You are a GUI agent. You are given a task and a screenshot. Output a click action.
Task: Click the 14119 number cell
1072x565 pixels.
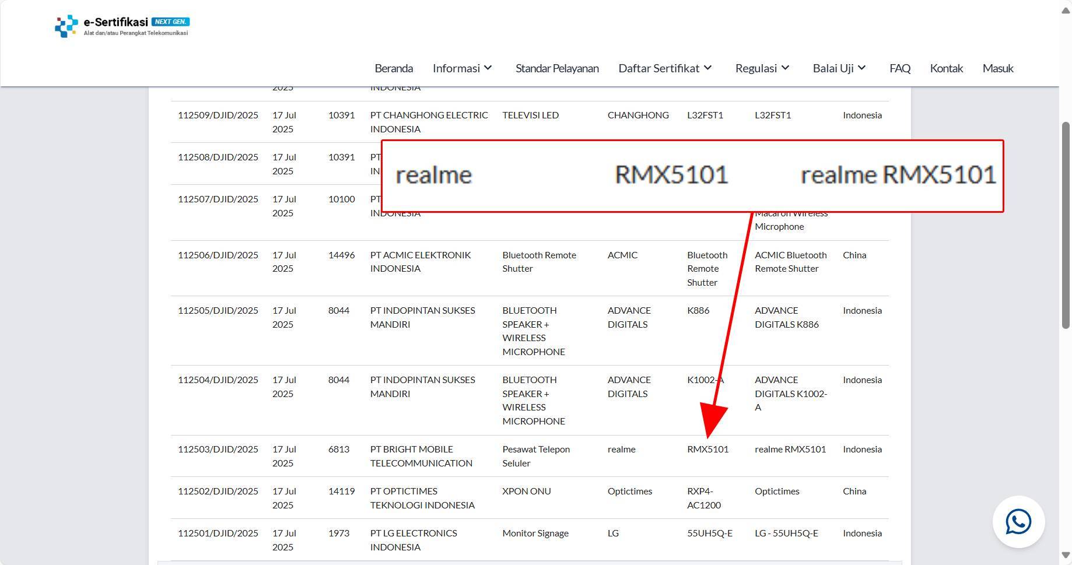(x=341, y=491)
